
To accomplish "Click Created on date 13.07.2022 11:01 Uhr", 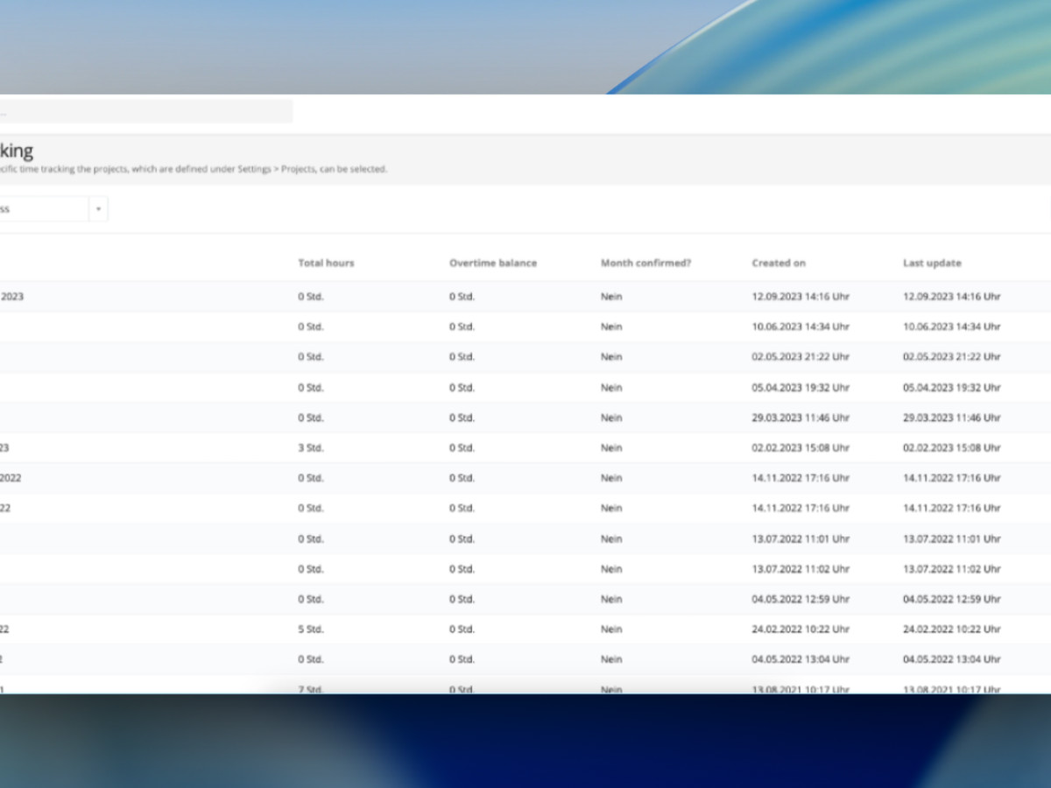I will (801, 538).
